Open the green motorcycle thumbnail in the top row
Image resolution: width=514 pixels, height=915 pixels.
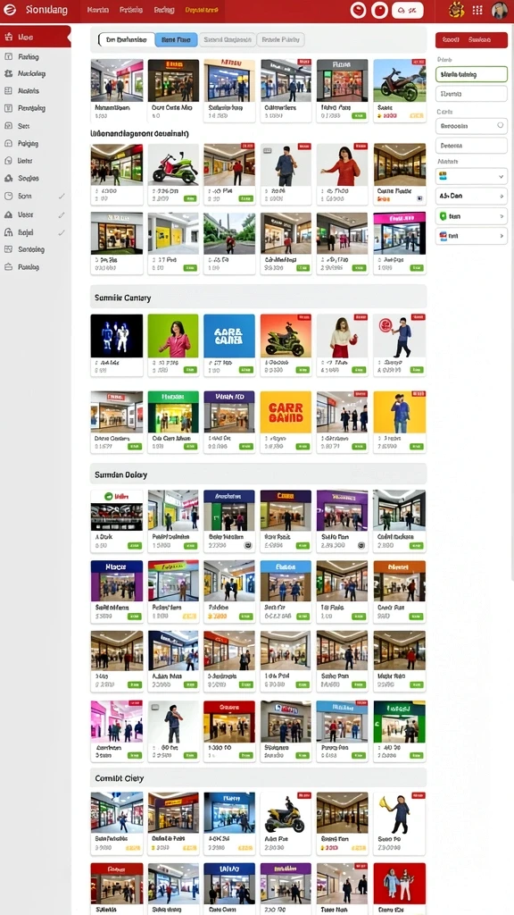tap(399, 80)
